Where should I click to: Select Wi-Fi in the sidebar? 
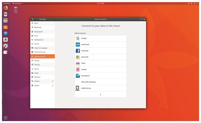point(43,23)
